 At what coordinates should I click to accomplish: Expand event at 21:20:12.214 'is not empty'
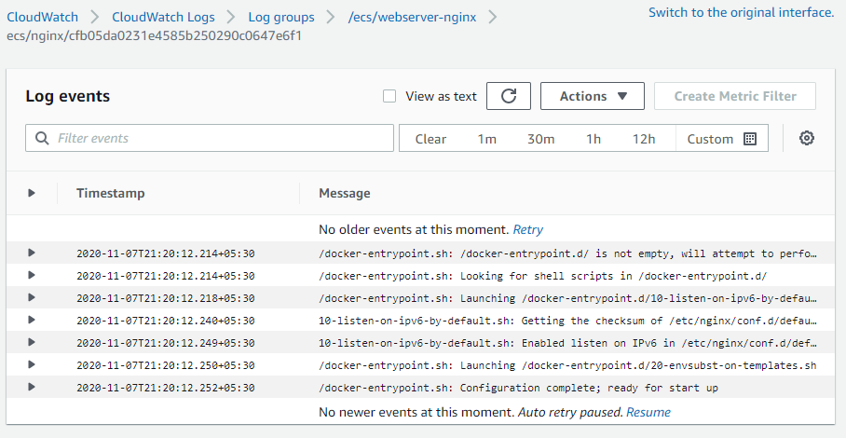click(x=32, y=253)
